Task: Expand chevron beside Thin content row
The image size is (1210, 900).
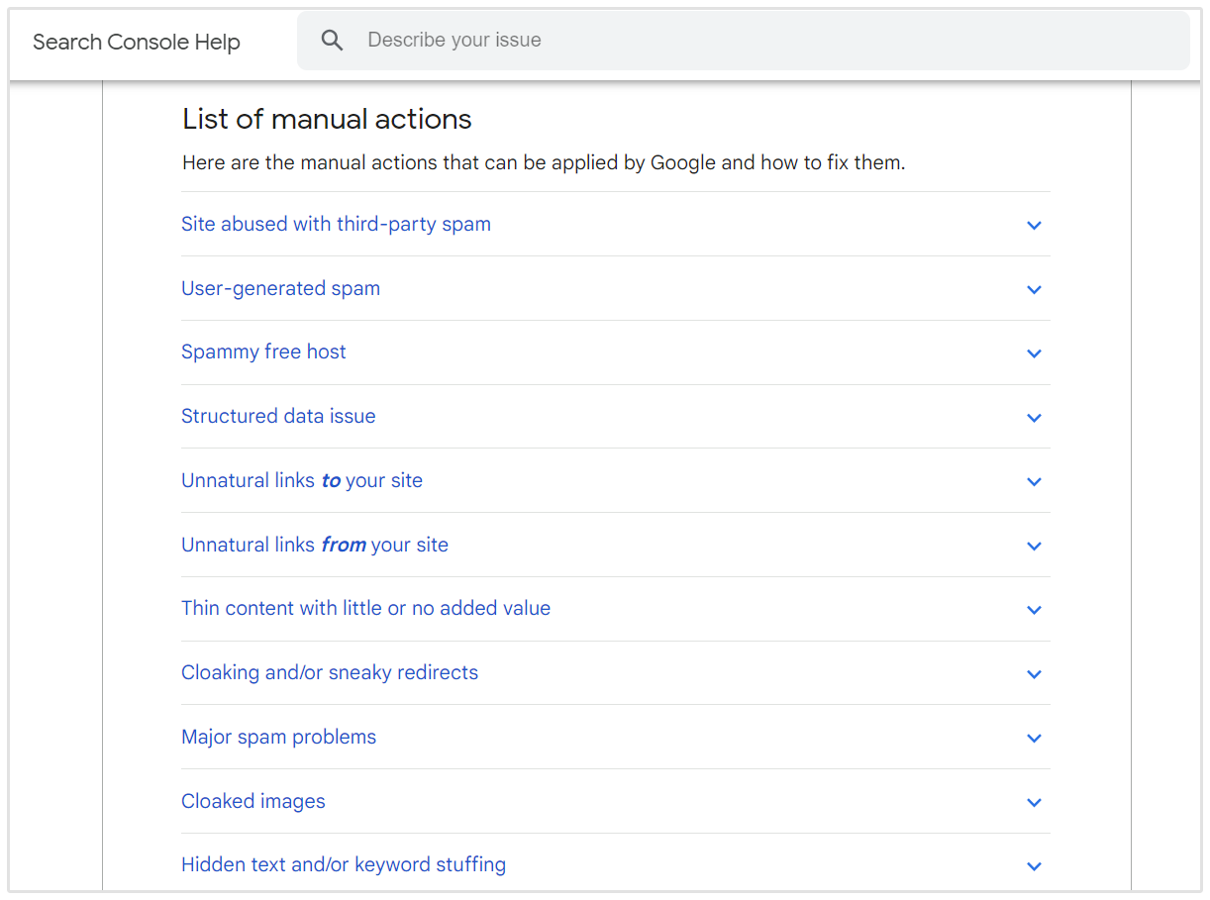Action: (1034, 610)
